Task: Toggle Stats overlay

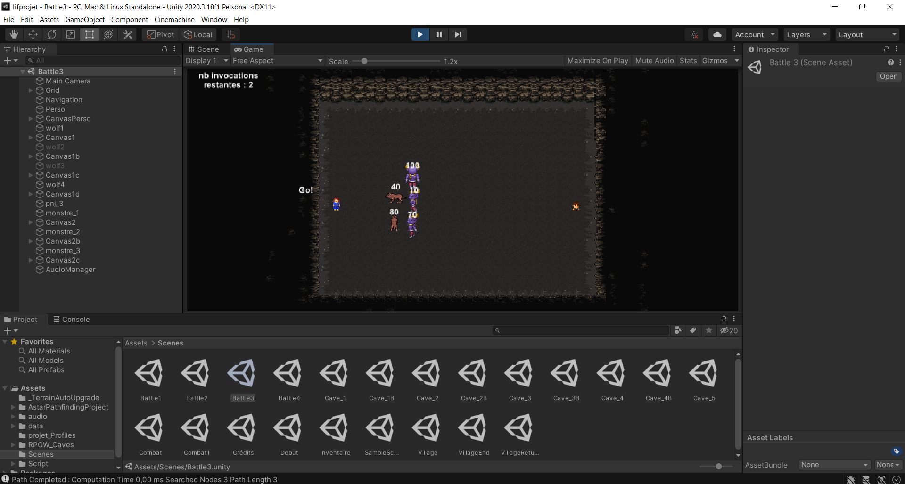Action: click(688, 61)
